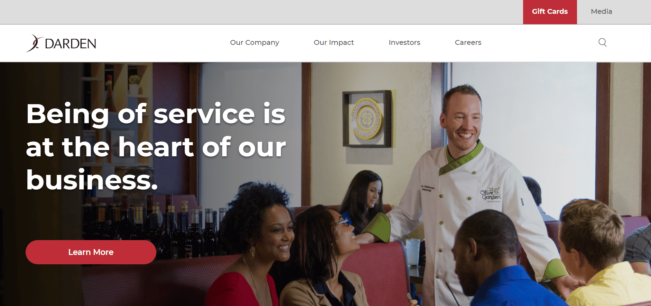Image resolution: width=651 pixels, height=306 pixels.
Task: Go to the Media link
Action: point(601,11)
